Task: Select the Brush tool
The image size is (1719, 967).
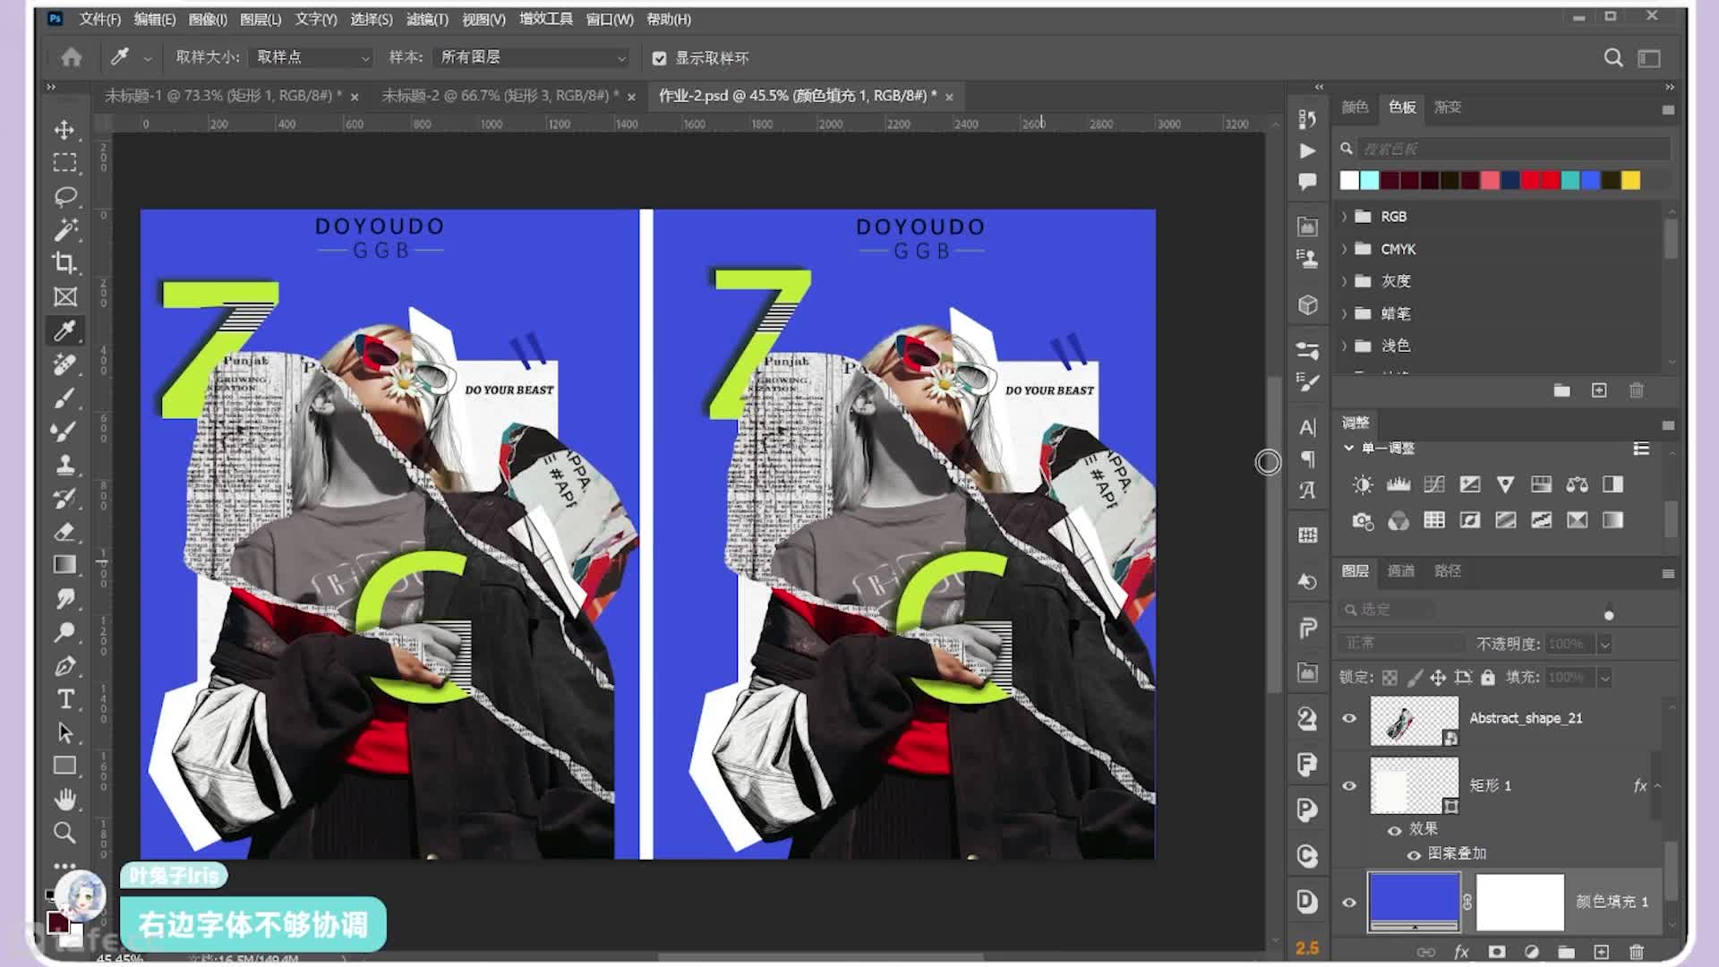Action: click(64, 398)
